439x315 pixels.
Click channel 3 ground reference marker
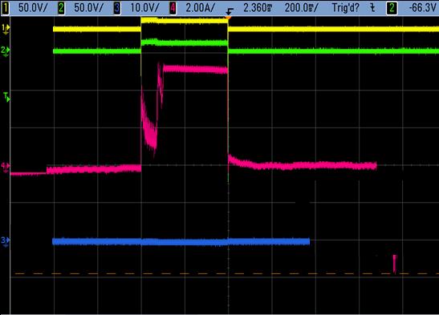pos(6,242)
